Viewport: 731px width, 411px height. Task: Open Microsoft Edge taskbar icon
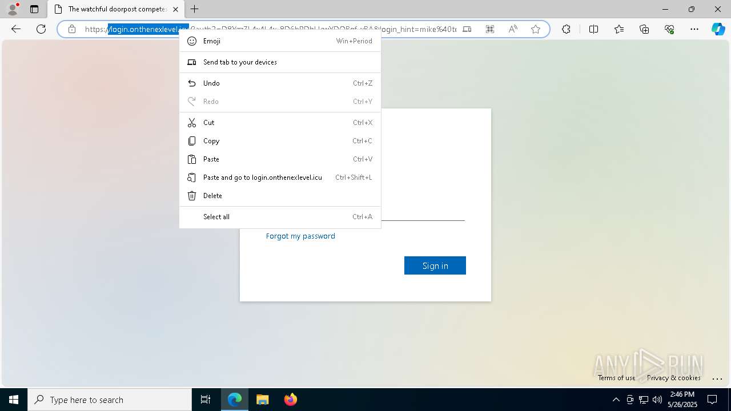click(x=235, y=400)
